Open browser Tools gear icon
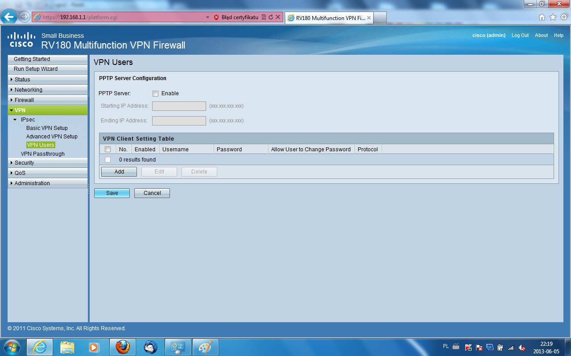Image resolution: width=571 pixels, height=356 pixels. 563,17
